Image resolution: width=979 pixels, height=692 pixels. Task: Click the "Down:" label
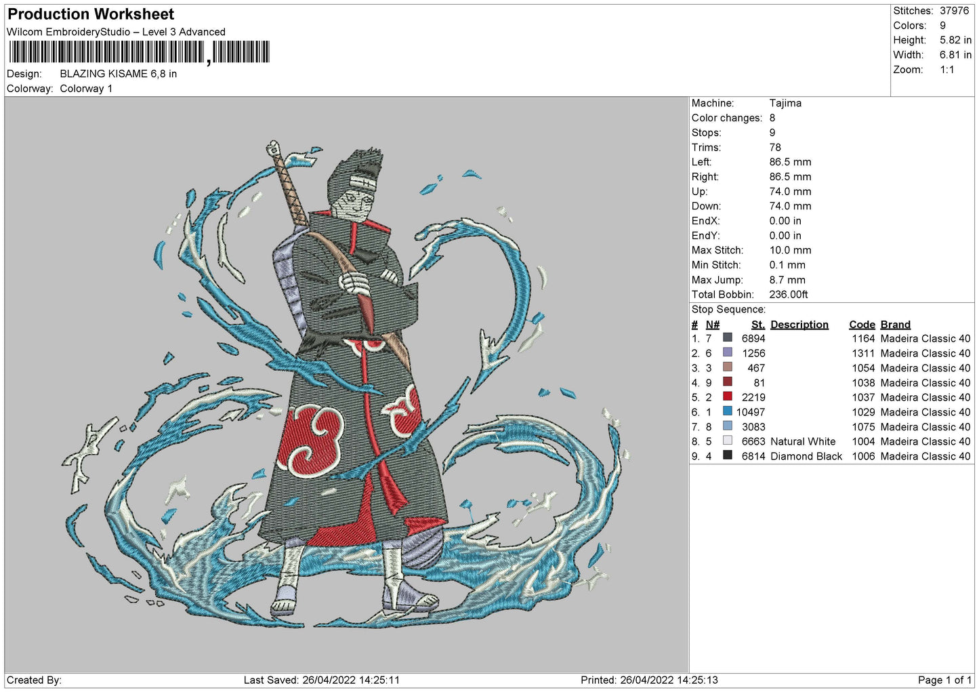[706, 206]
